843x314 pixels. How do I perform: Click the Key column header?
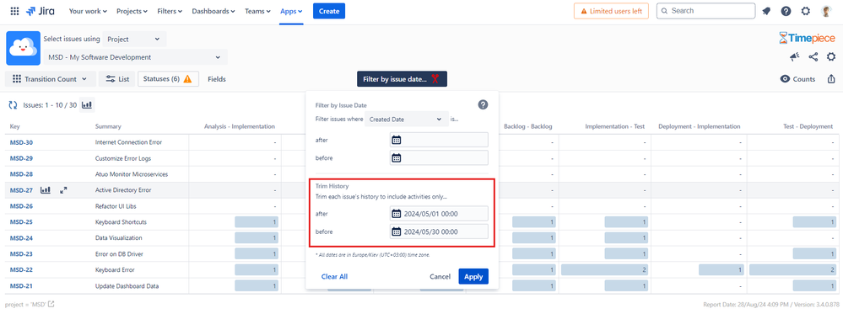coord(14,126)
